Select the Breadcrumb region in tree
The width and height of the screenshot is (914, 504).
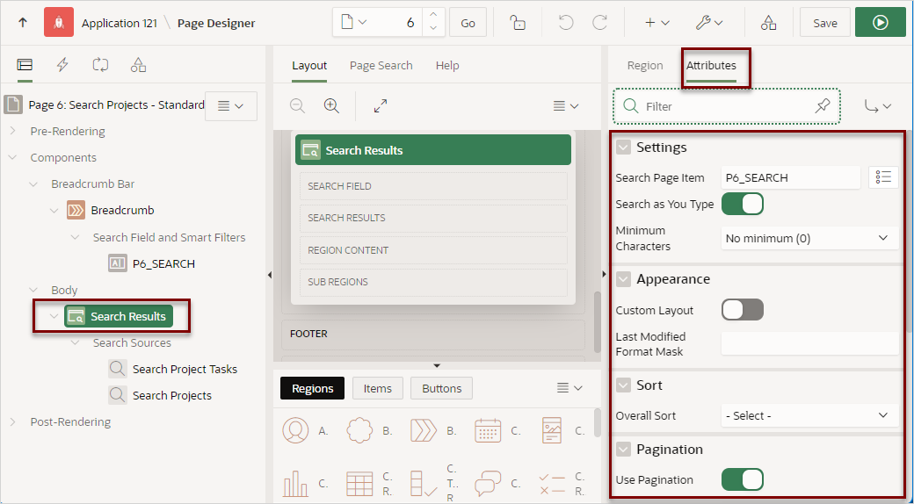(122, 211)
